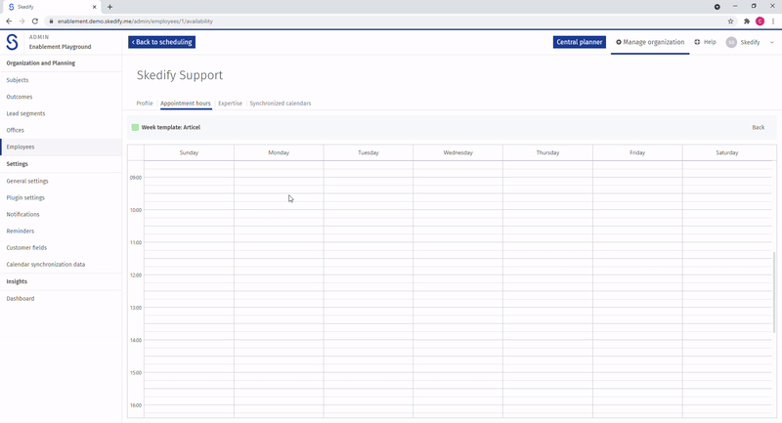
Task: Open Chrome three-dot menu
Action: tap(773, 21)
